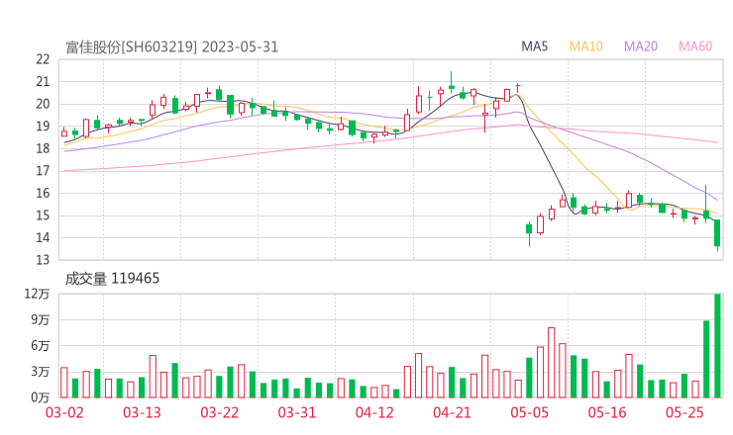The width and height of the screenshot is (733, 435).
Task: Click the 18 price axis label
Action: tap(43, 148)
